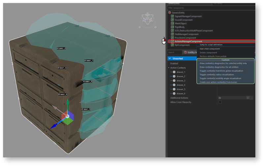Click the drawer_1 circle marker
Image resolution: width=264 pixels, height=166 pixels.
coord(174,72)
